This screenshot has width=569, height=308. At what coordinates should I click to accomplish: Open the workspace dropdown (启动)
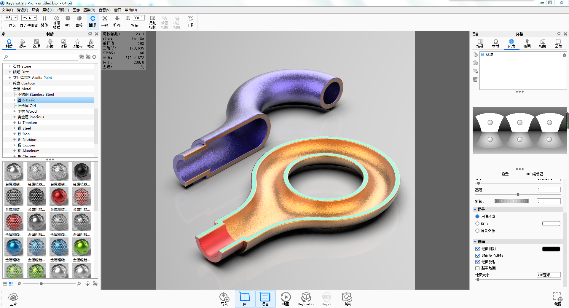point(11,18)
